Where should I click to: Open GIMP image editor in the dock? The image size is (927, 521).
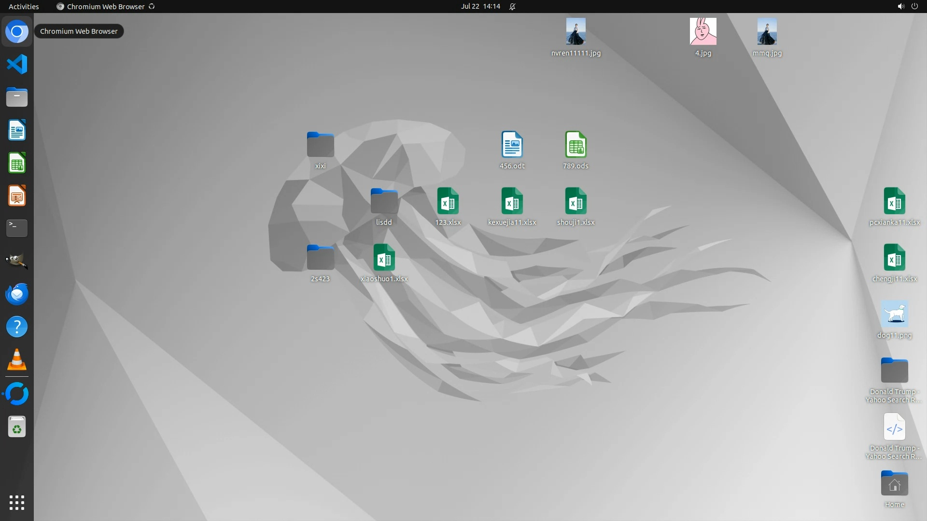(x=17, y=261)
